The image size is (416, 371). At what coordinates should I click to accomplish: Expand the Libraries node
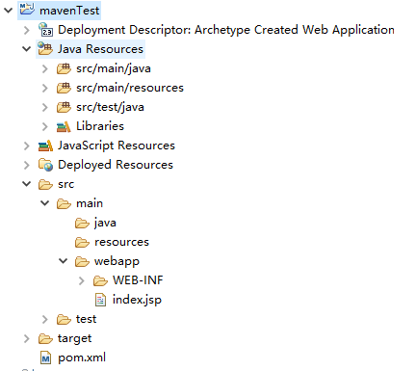click(x=45, y=126)
